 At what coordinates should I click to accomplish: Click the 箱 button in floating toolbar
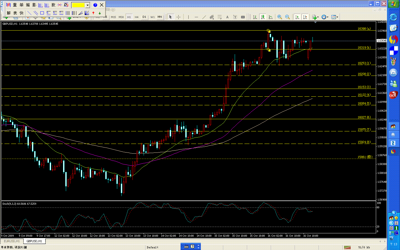tap(28, 5)
